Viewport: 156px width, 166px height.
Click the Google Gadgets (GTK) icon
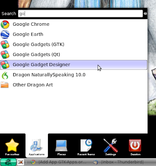(5, 44)
